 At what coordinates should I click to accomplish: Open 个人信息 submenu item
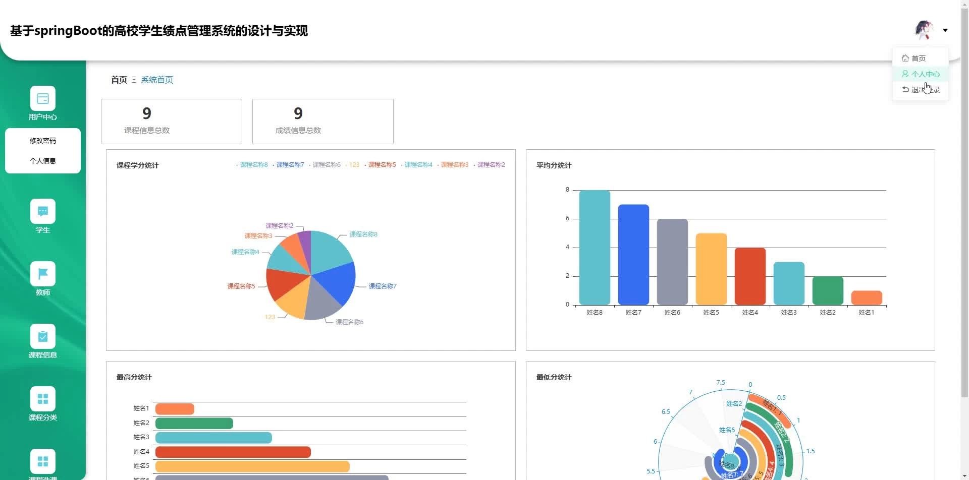43,161
